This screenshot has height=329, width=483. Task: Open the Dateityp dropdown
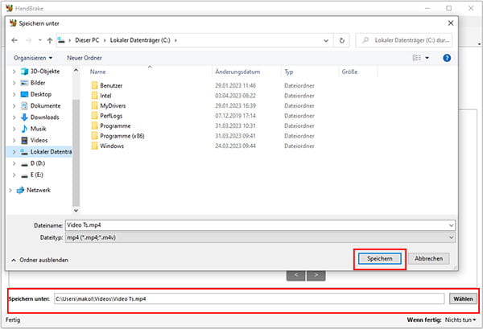pyautogui.click(x=259, y=237)
